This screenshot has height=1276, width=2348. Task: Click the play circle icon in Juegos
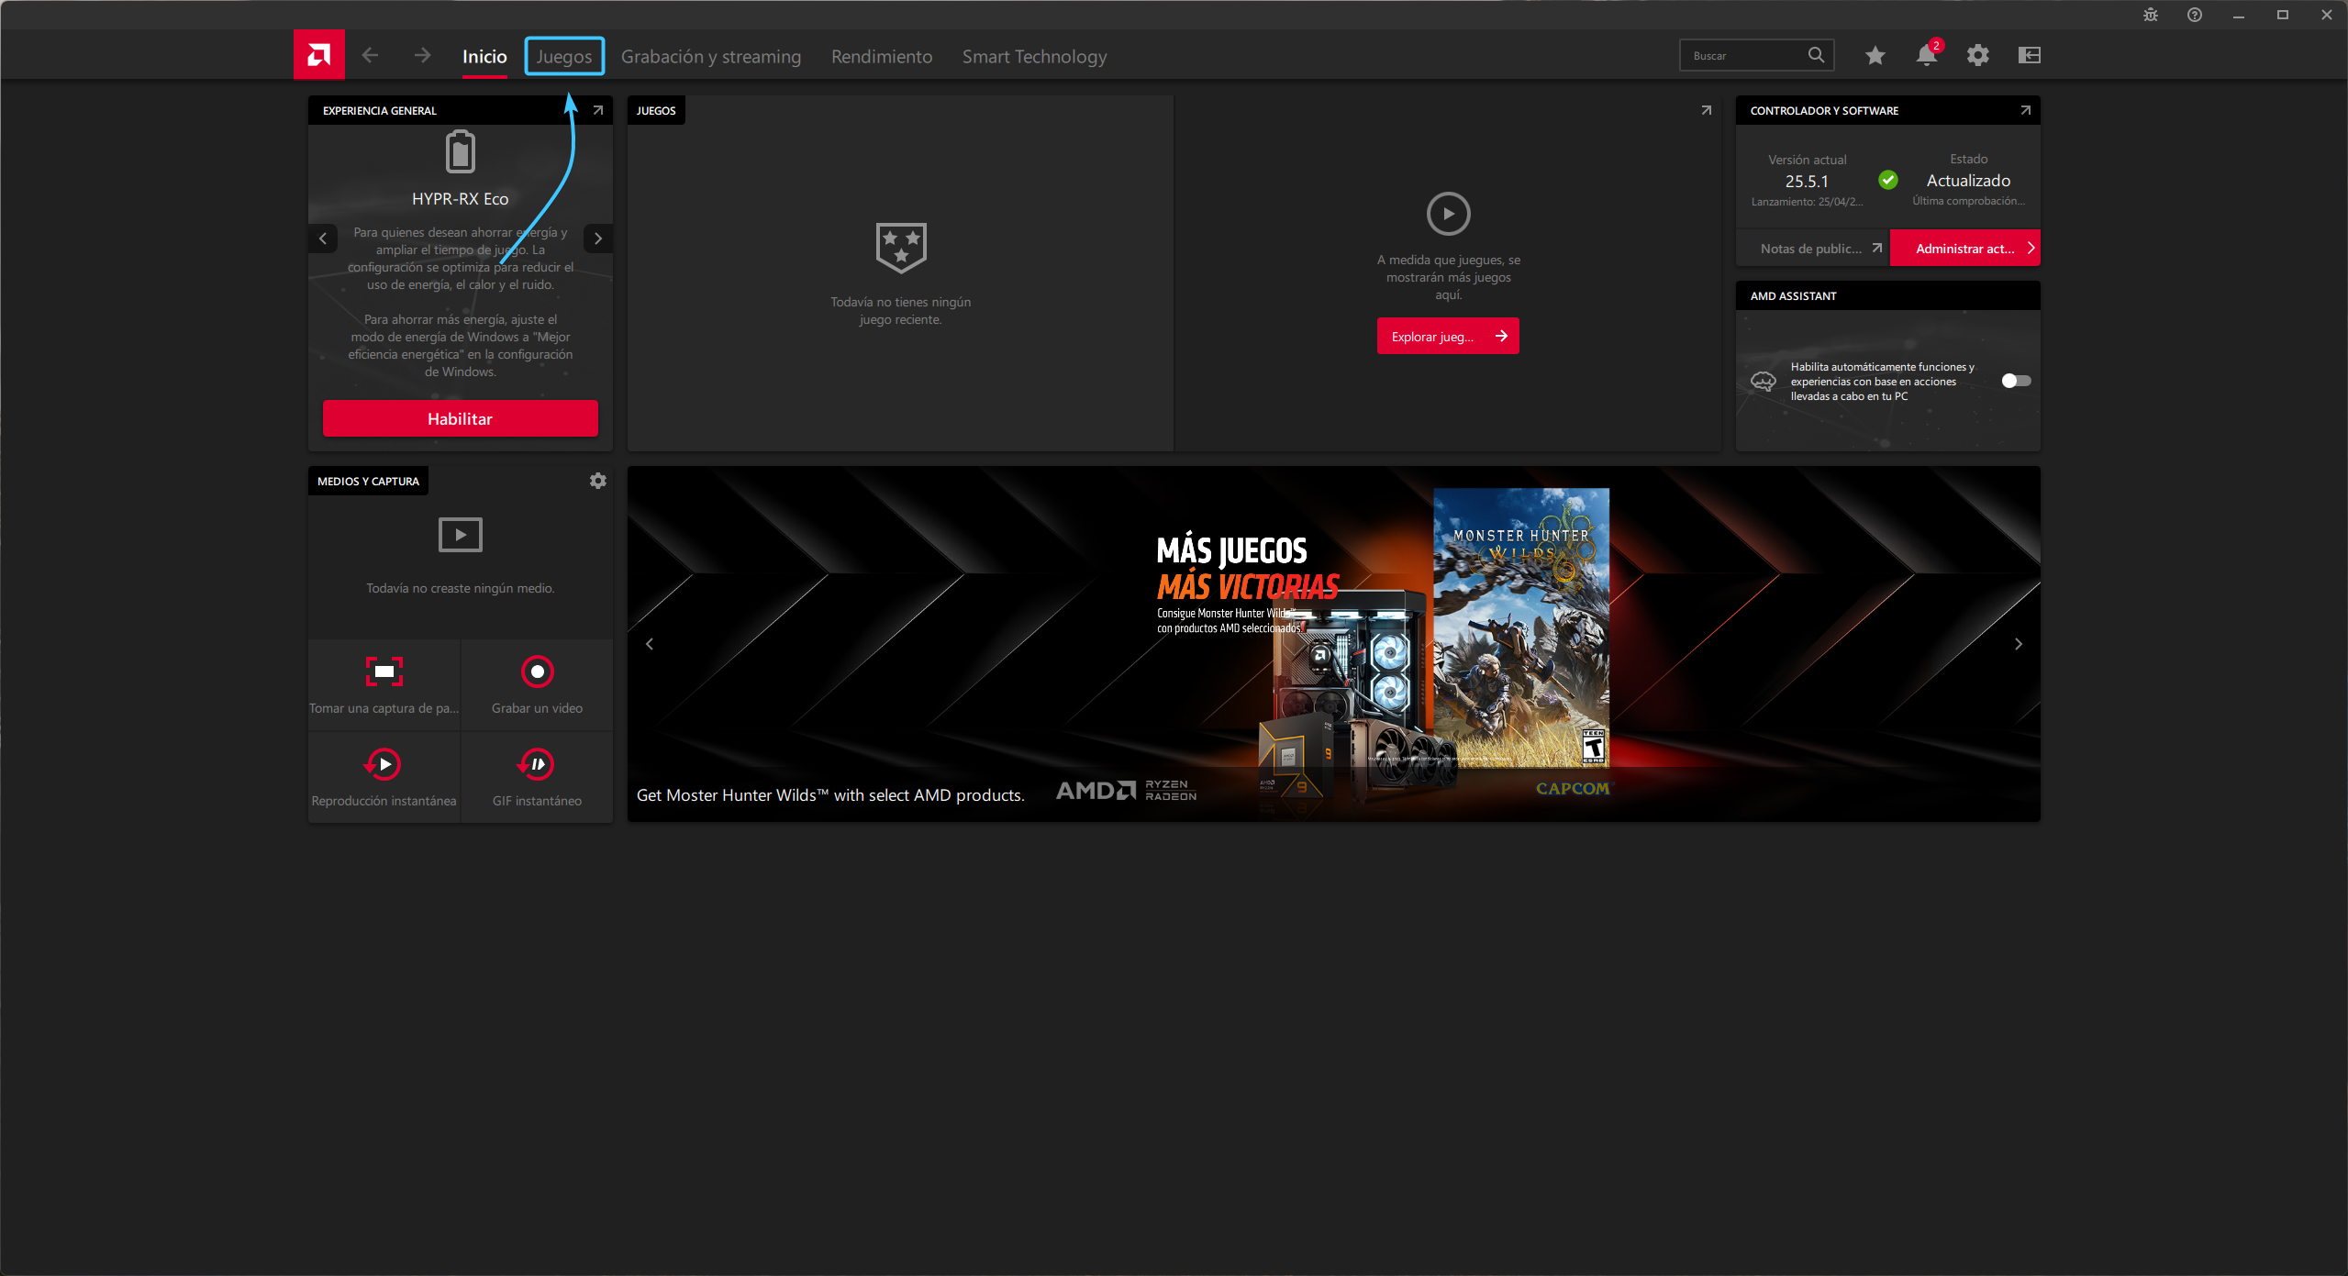coord(1448,214)
